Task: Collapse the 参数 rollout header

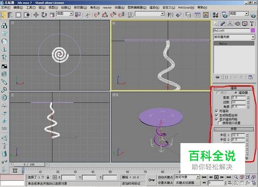Action: pyautogui.click(x=234, y=129)
